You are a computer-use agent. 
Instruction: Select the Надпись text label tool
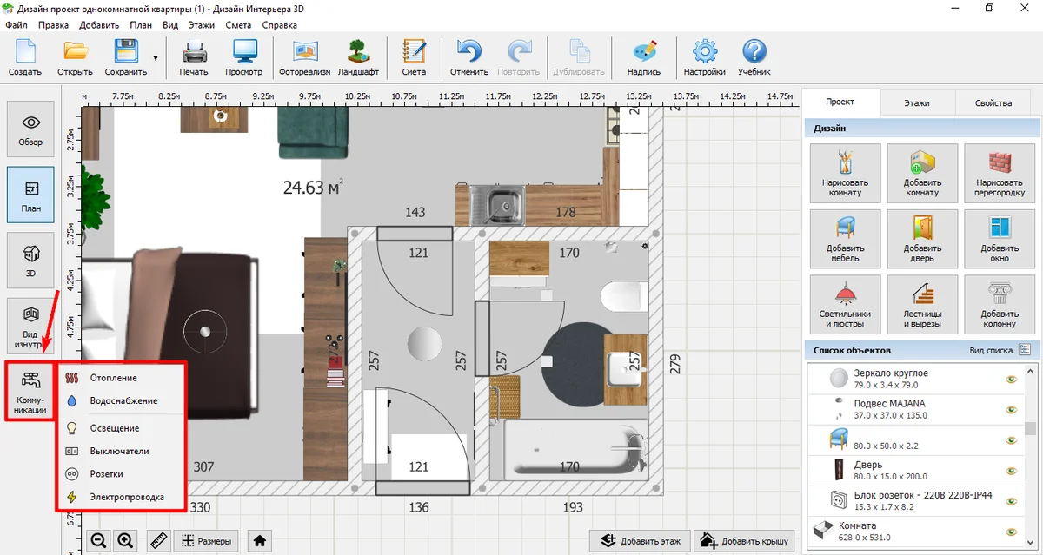pyautogui.click(x=644, y=56)
